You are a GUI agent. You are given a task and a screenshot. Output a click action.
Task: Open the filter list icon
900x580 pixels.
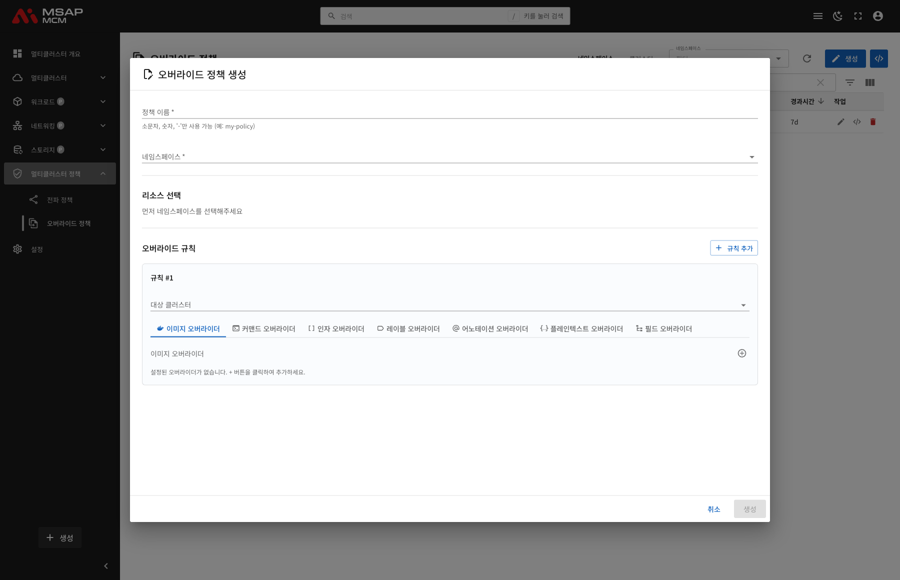tap(850, 82)
